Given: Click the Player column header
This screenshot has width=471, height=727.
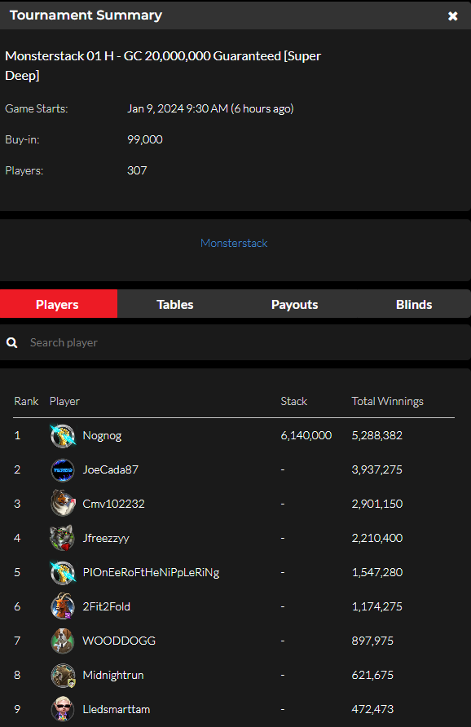Looking at the screenshot, I should click(64, 401).
